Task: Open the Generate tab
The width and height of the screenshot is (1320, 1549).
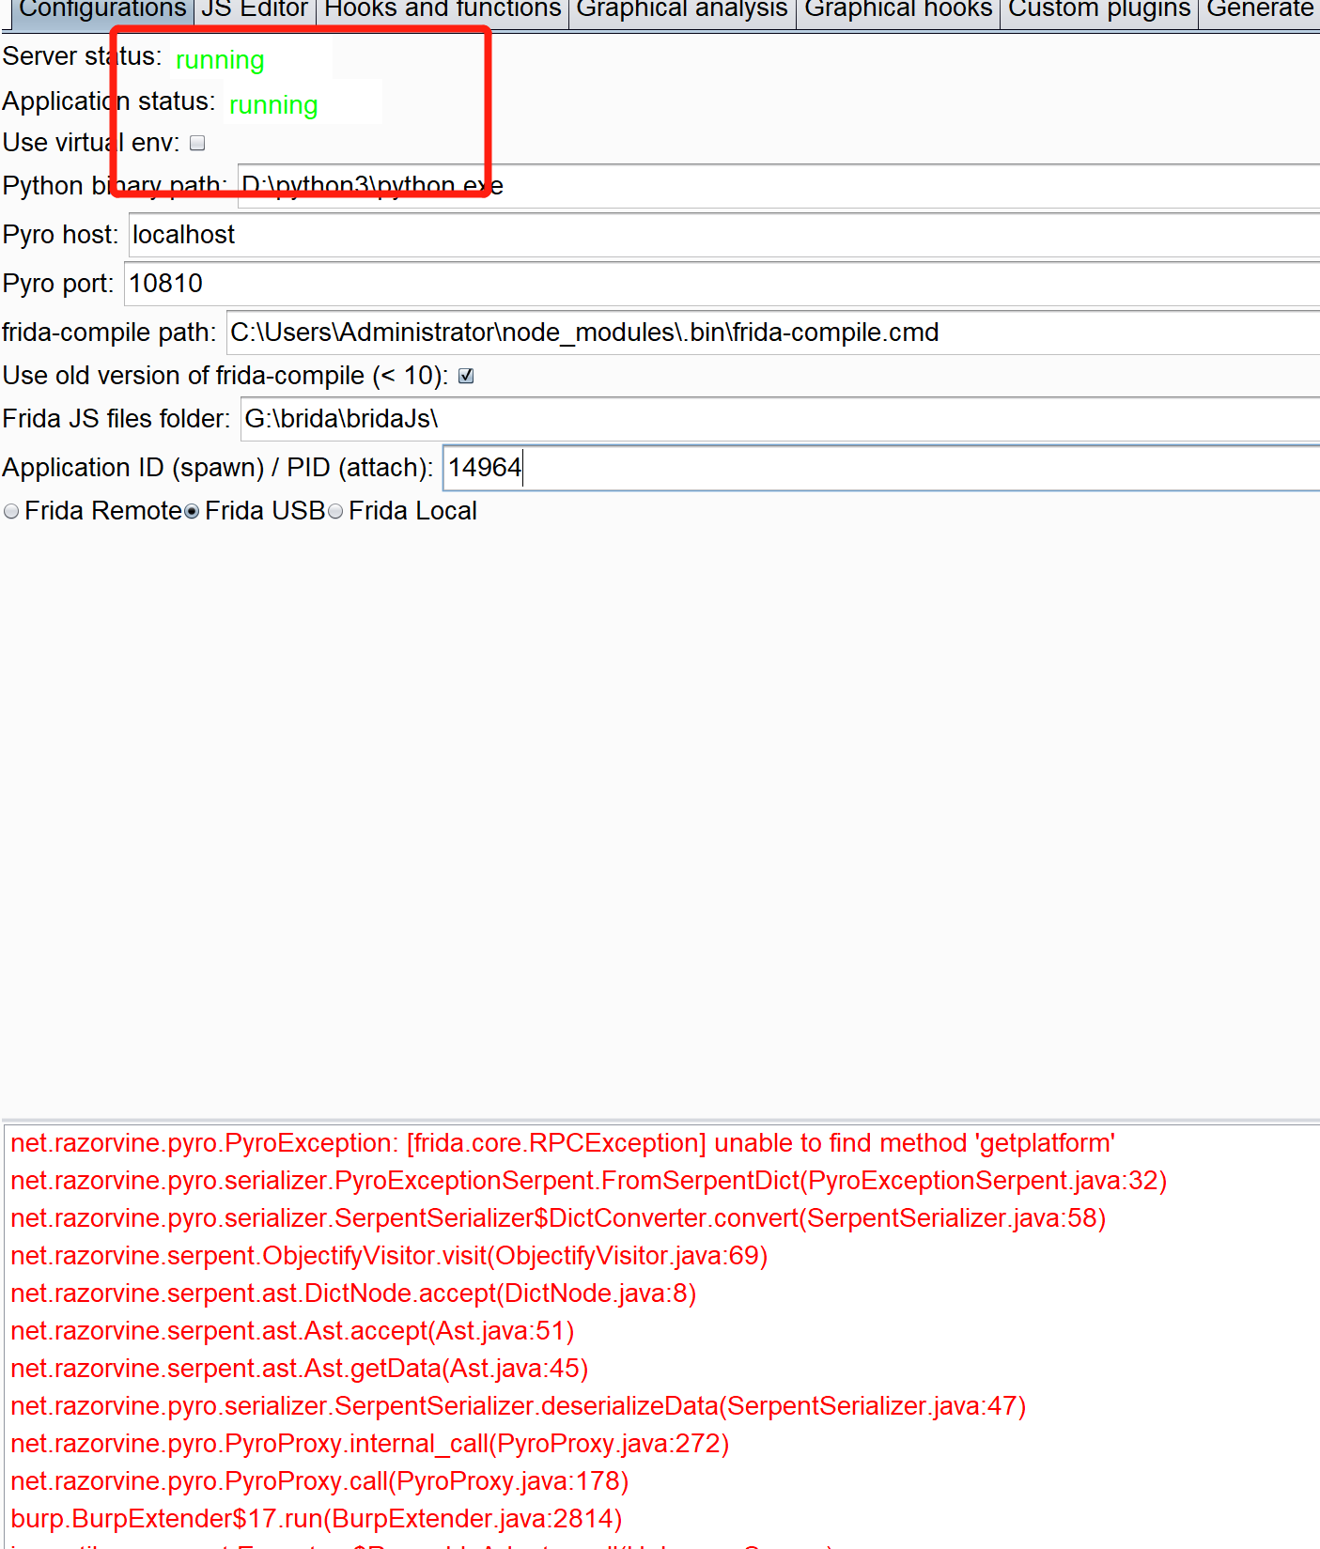Action: [1260, 11]
